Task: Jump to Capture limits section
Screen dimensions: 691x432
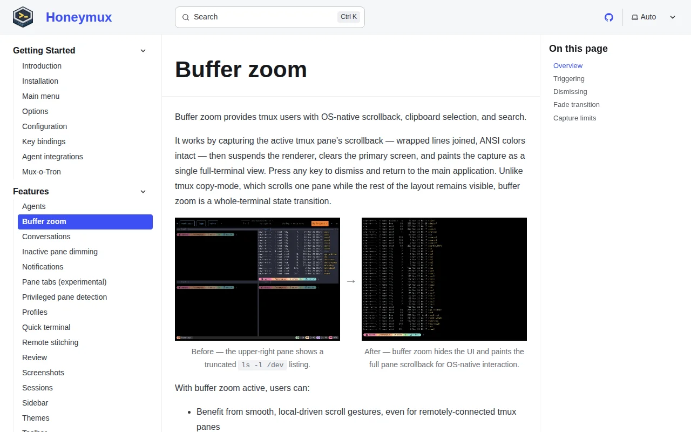Action: (x=575, y=118)
